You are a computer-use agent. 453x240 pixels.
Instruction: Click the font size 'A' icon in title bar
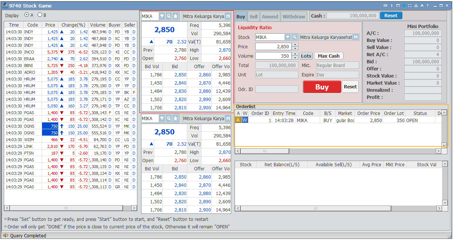pos(422,6)
